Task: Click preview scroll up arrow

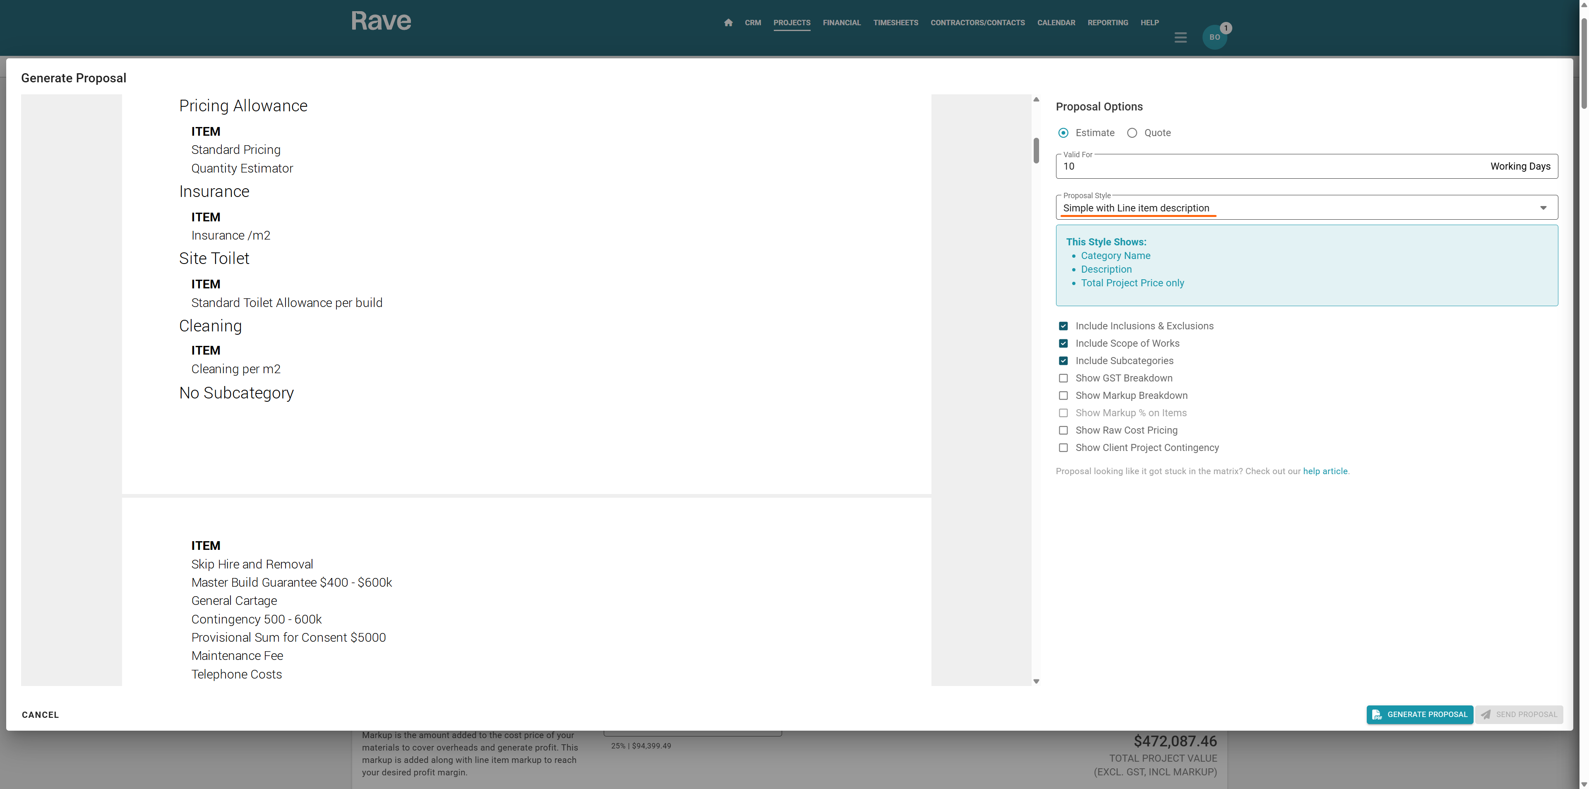Action: coord(1036,99)
